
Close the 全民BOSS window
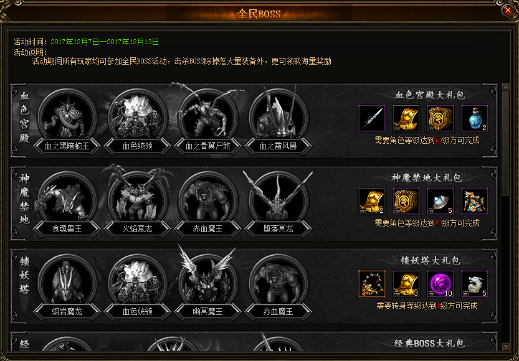click(507, 10)
